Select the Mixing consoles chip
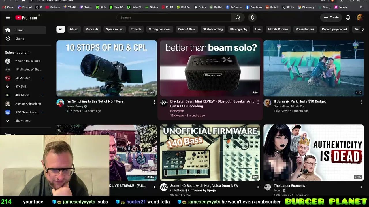The width and height of the screenshot is (369, 207). 160,29
